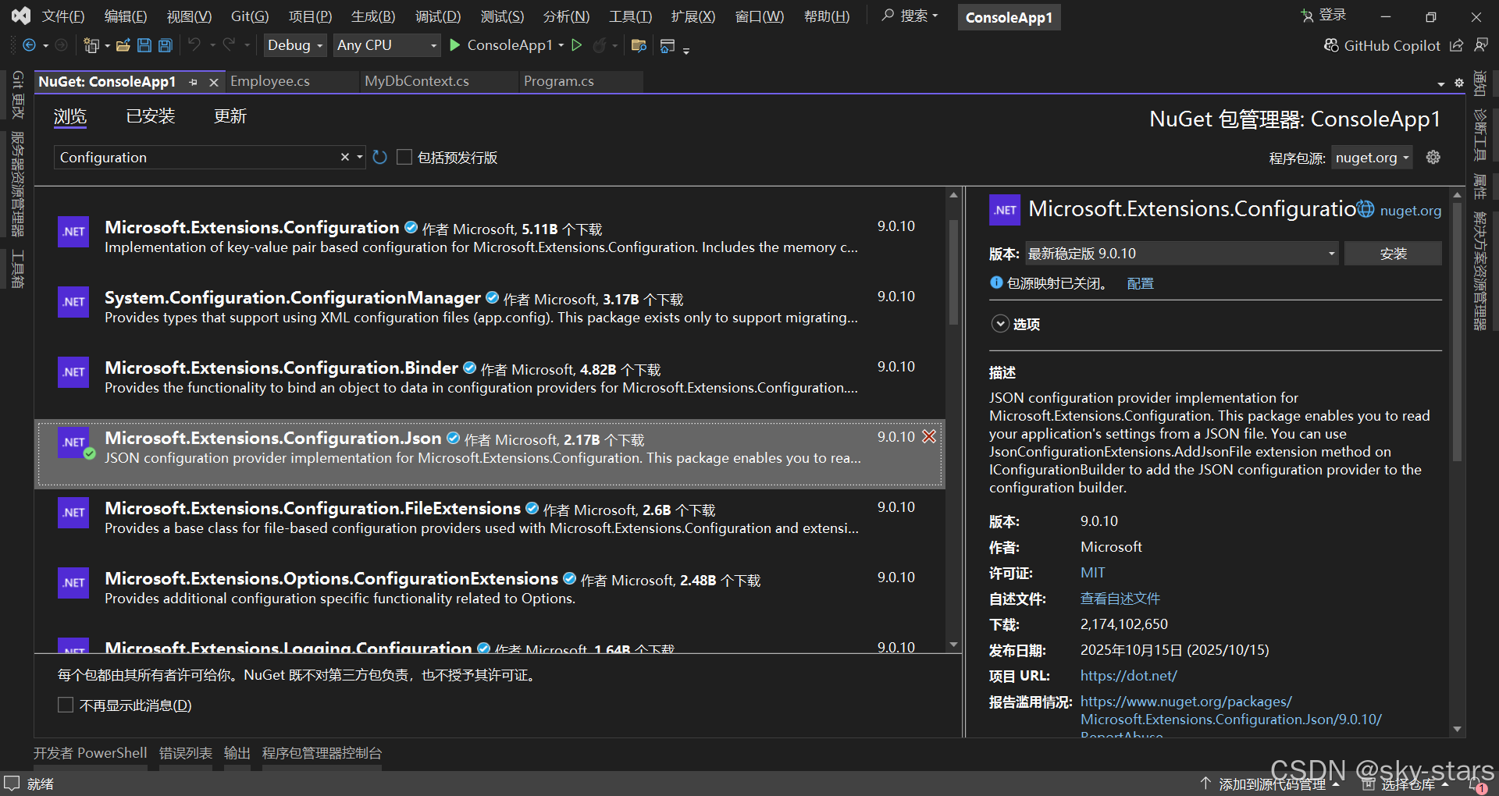Viewport: 1499px width, 796px height.
Task: Open the Debug (调试) menu
Action: pos(437,16)
